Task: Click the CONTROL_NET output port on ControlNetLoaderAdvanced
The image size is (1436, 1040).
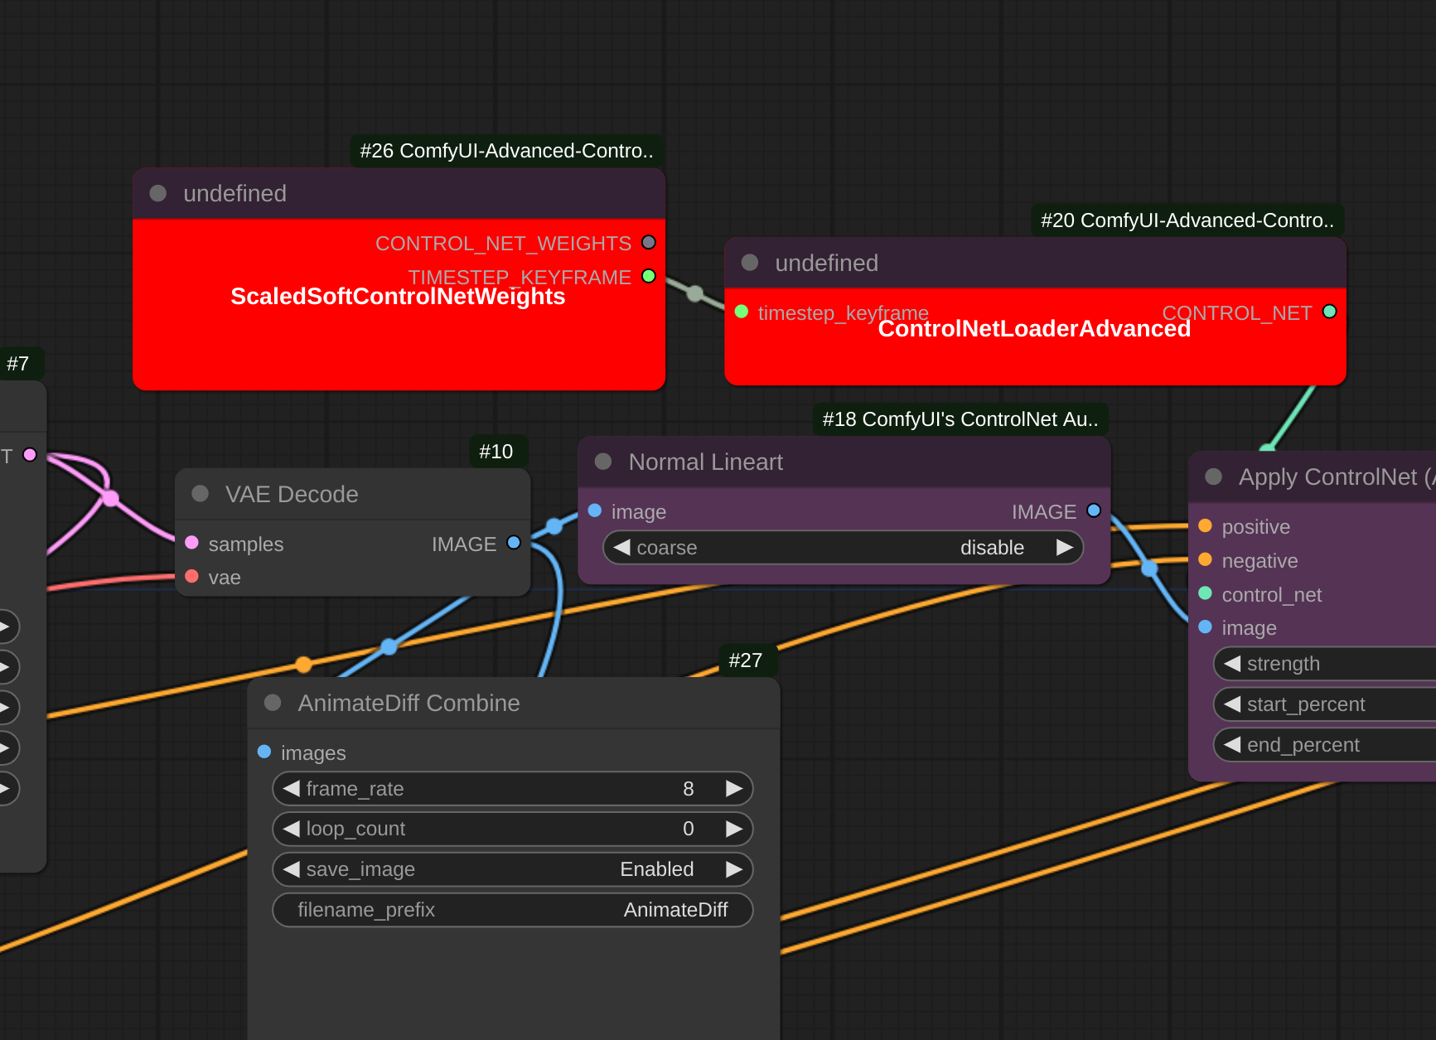Action: coord(1330,312)
